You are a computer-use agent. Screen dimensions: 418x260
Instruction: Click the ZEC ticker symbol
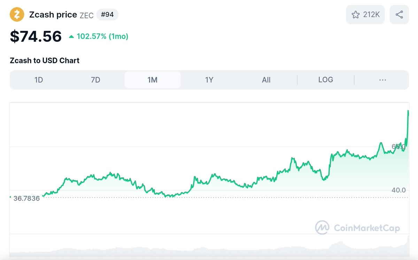(87, 15)
